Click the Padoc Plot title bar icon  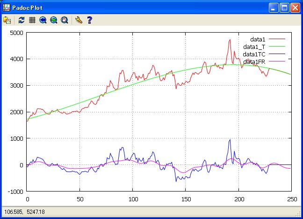pyautogui.click(x=6, y=7)
